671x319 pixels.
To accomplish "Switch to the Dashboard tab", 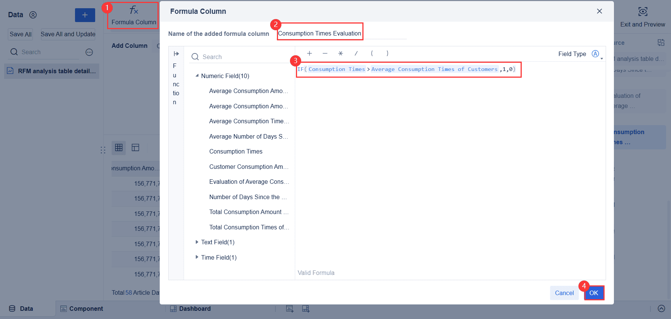I will click(x=190, y=309).
